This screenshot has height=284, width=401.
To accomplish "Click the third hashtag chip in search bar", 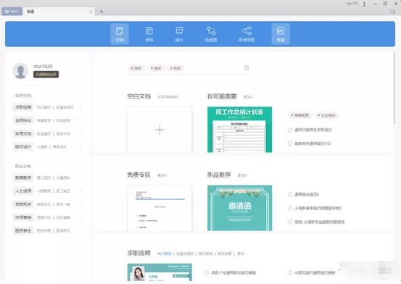I will click(175, 68).
